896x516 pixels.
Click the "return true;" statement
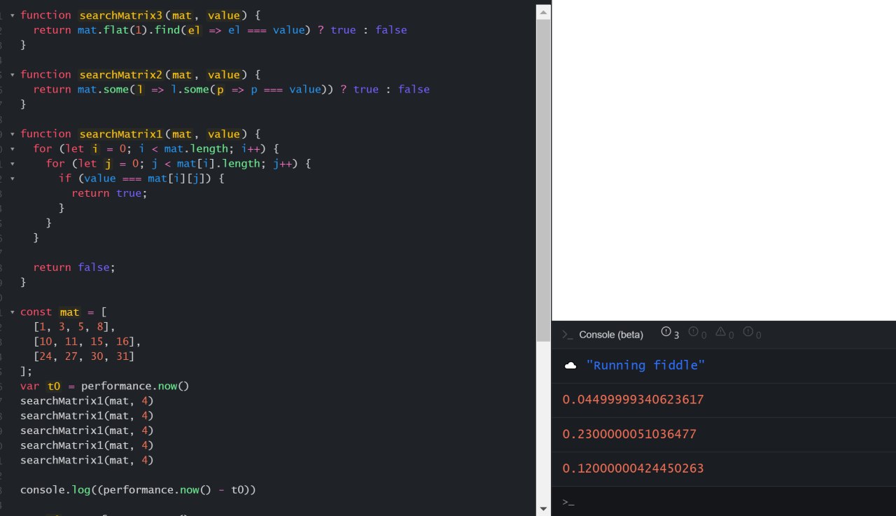(110, 193)
